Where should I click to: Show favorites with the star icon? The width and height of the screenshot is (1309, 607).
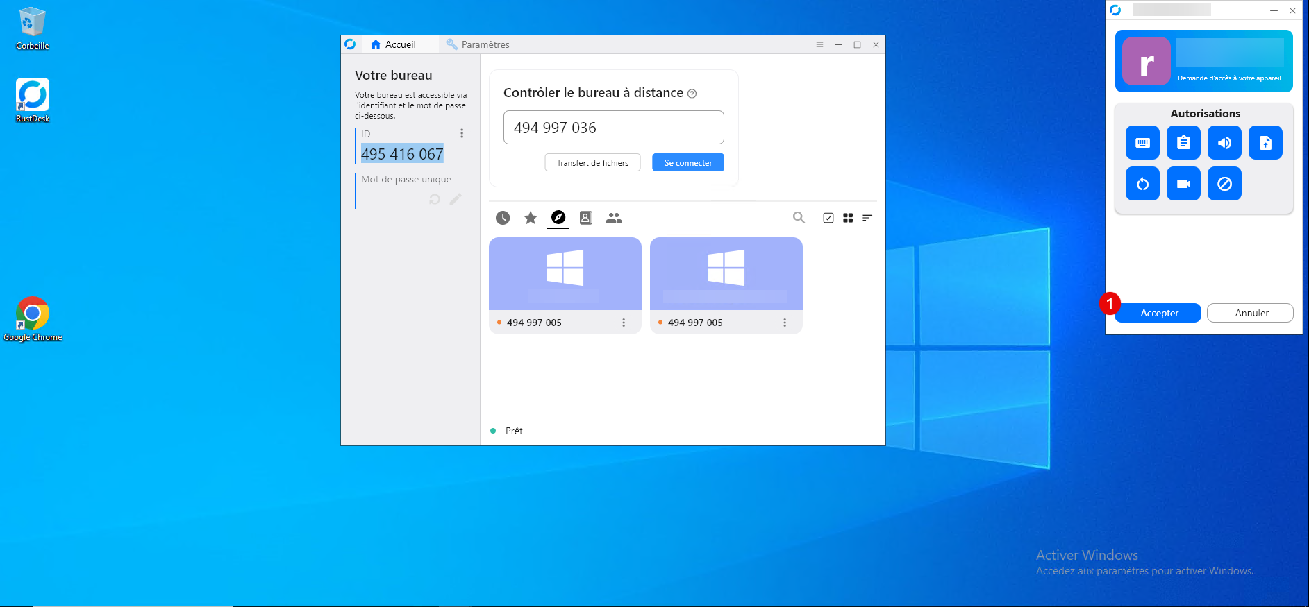(531, 218)
